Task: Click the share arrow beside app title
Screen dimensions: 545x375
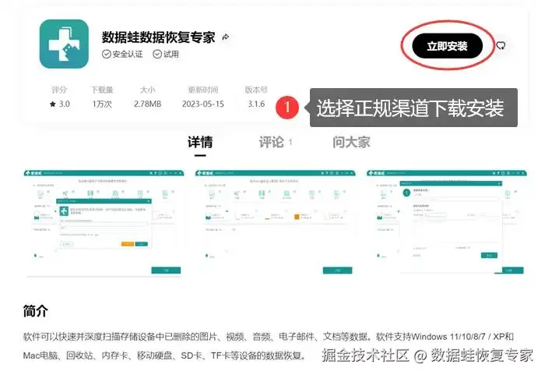Action: tap(225, 37)
